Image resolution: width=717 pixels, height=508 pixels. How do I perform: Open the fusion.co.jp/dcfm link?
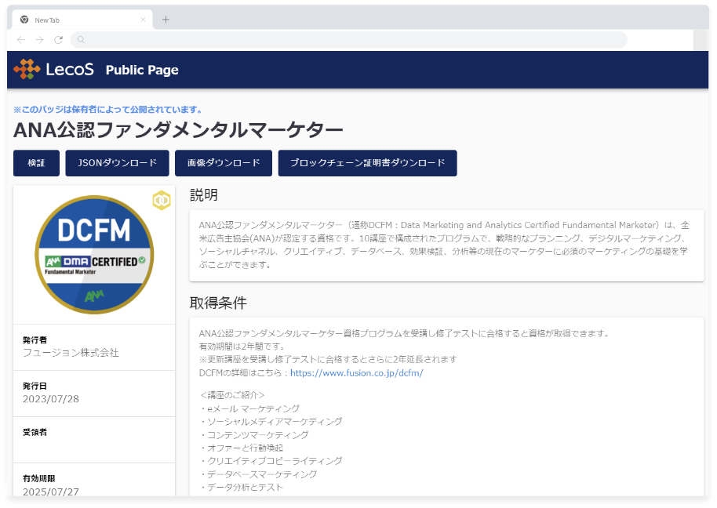pos(357,373)
